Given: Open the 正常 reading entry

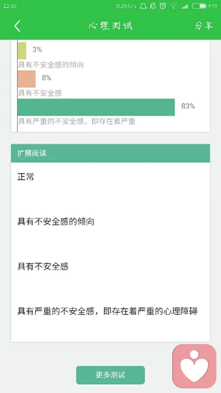Looking at the screenshot, I should pyautogui.click(x=26, y=177).
